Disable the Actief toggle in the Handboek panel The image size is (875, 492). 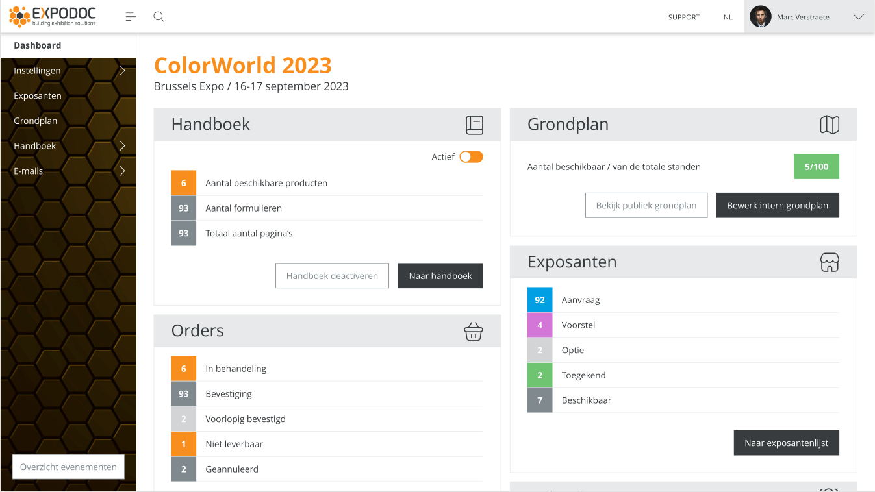pyautogui.click(x=471, y=156)
